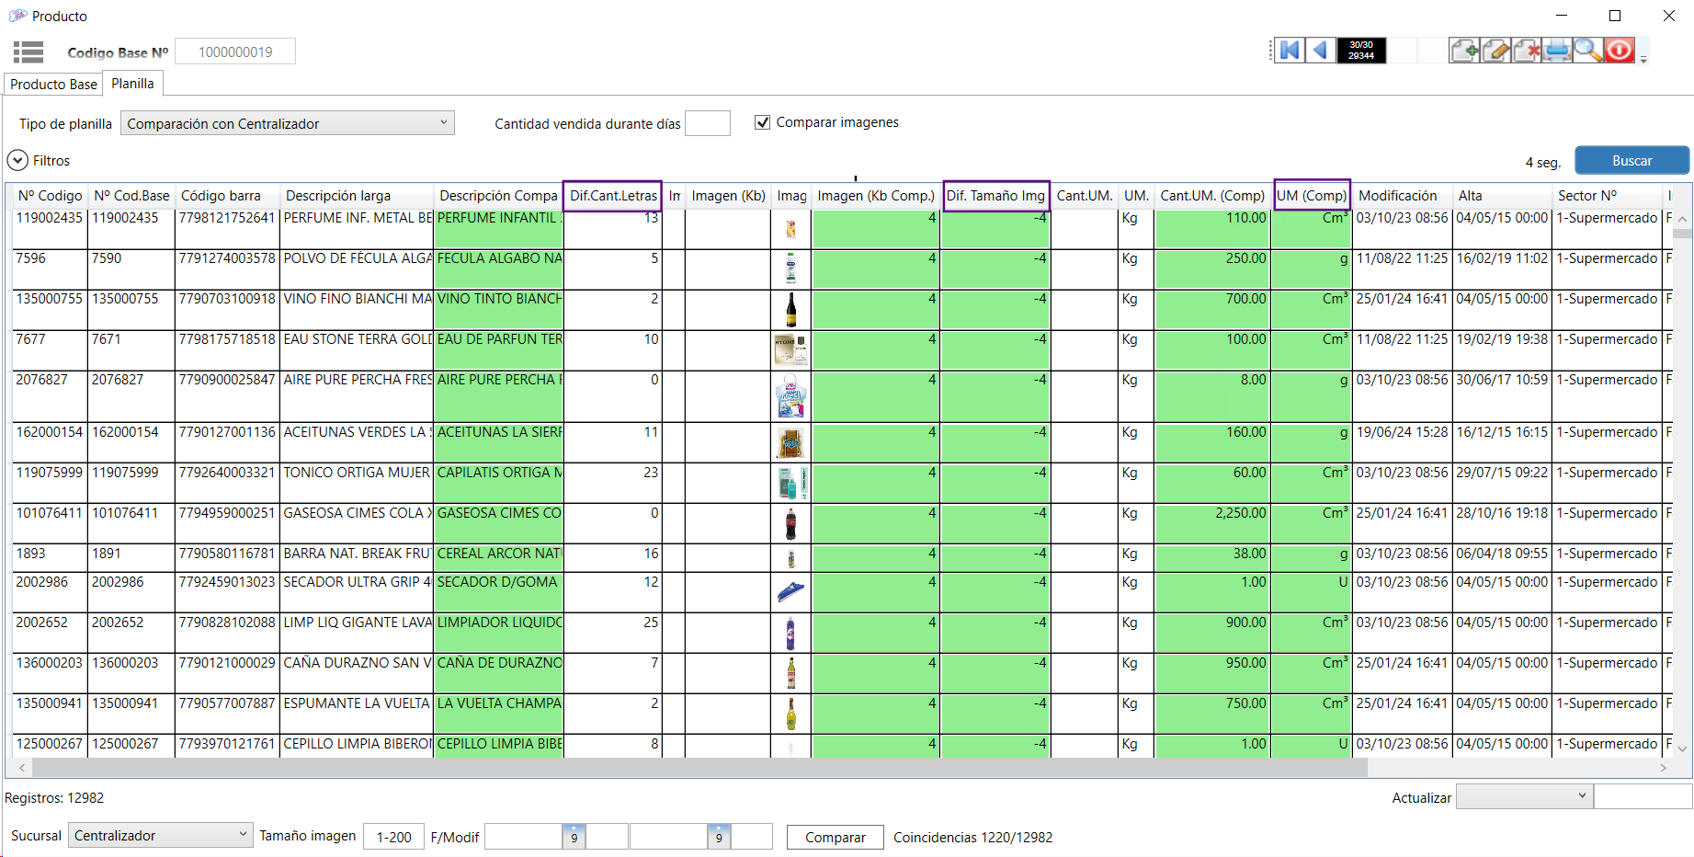Expand the Filtros section

click(x=17, y=161)
